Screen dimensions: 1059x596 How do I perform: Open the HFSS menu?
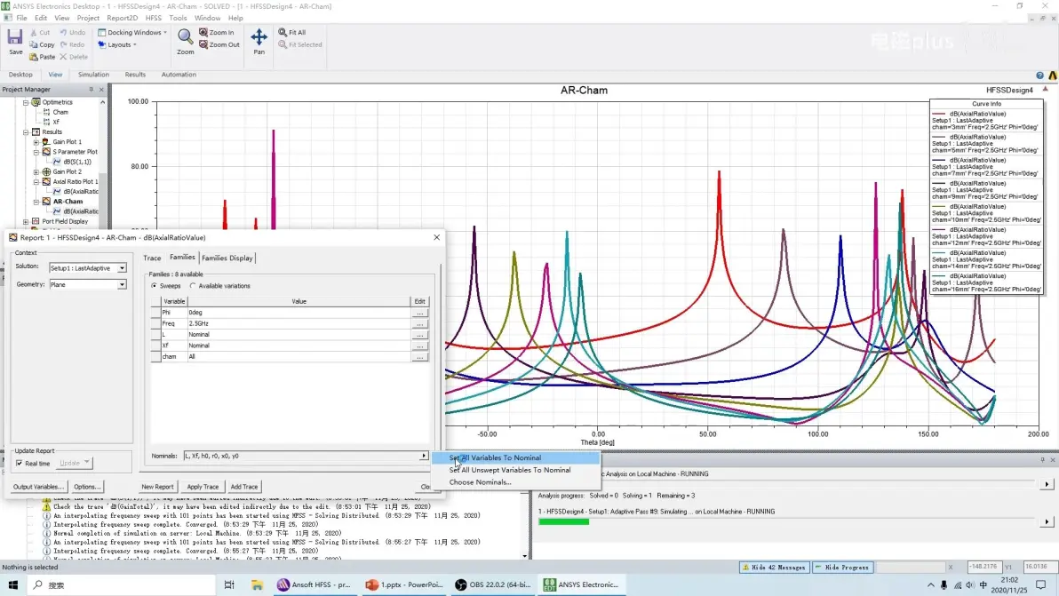(154, 19)
